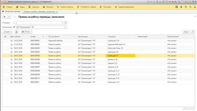Open the sections grid menu icon

(176, 7)
